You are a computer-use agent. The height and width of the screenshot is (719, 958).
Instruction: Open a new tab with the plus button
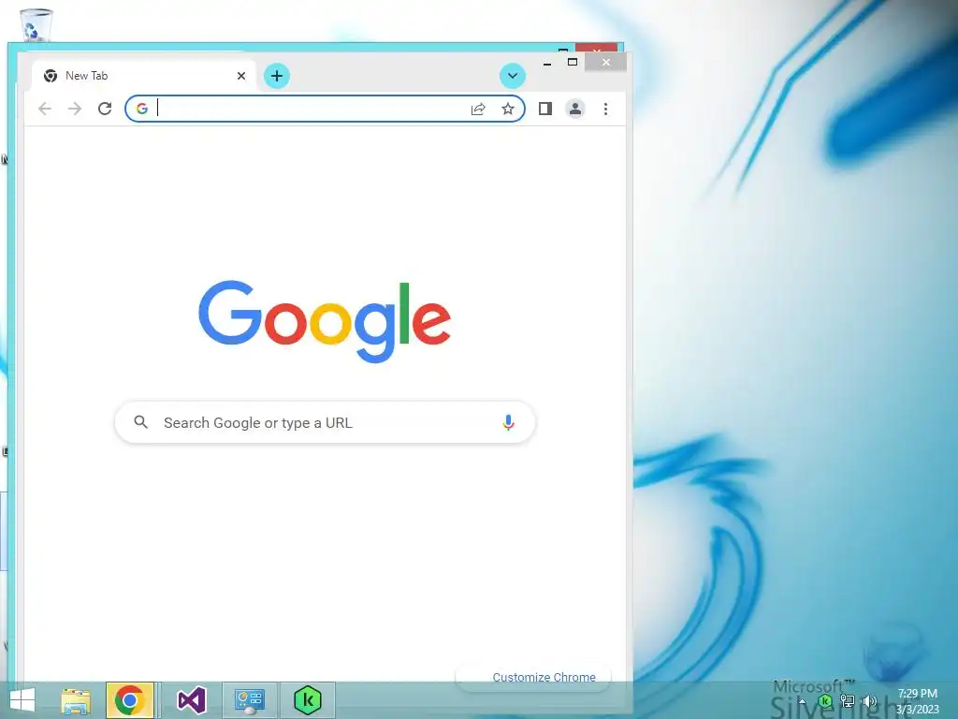point(277,76)
